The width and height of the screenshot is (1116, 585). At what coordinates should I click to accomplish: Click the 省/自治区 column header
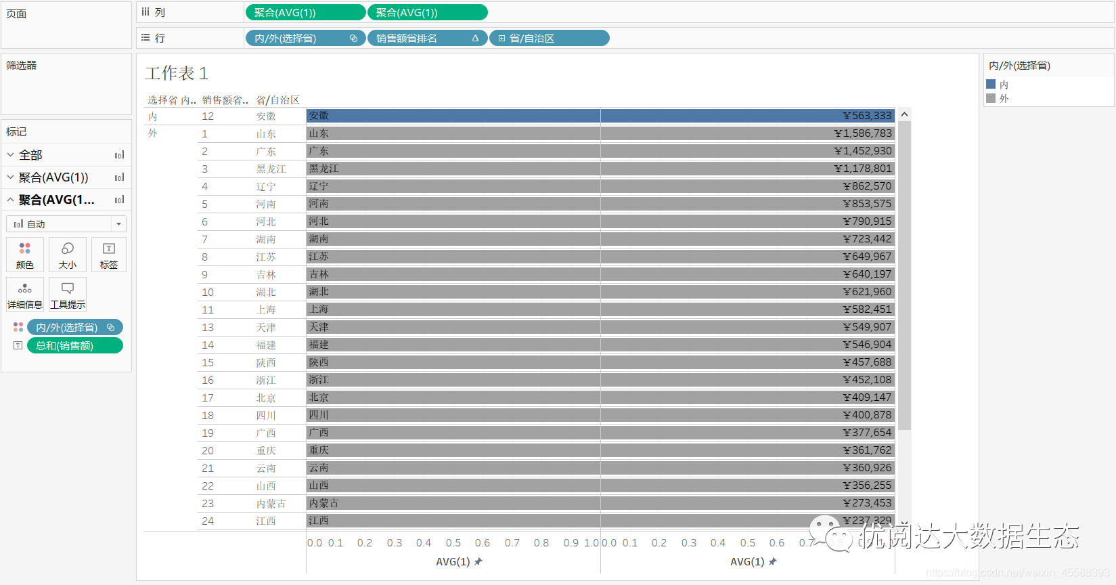click(277, 100)
